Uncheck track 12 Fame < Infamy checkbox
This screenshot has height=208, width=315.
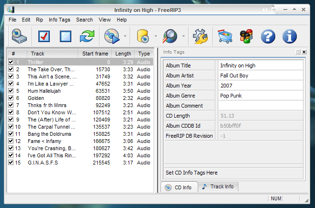click(x=11, y=141)
